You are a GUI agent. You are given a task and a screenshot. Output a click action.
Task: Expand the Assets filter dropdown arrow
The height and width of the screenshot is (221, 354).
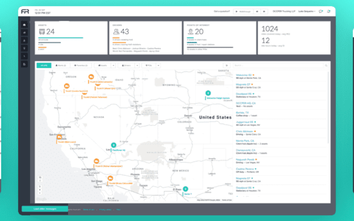(x=113, y=66)
